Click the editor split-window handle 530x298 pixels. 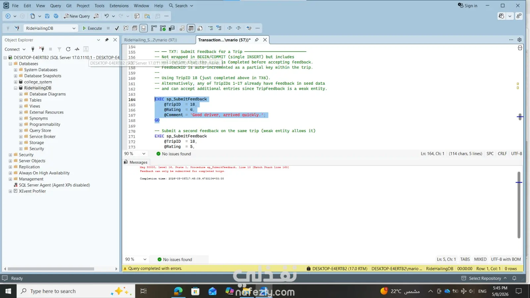pos(520,48)
